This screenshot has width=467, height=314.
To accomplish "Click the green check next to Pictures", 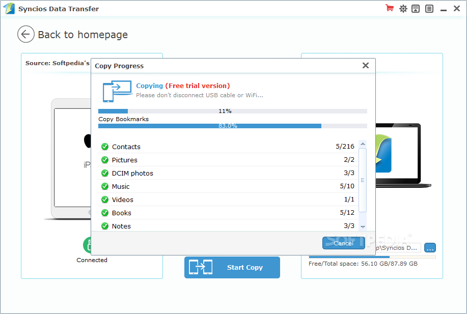I will (x=105, y=160).
